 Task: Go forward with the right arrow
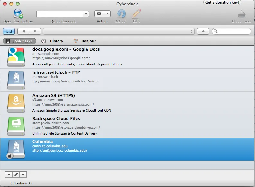[x=35, y=31]
